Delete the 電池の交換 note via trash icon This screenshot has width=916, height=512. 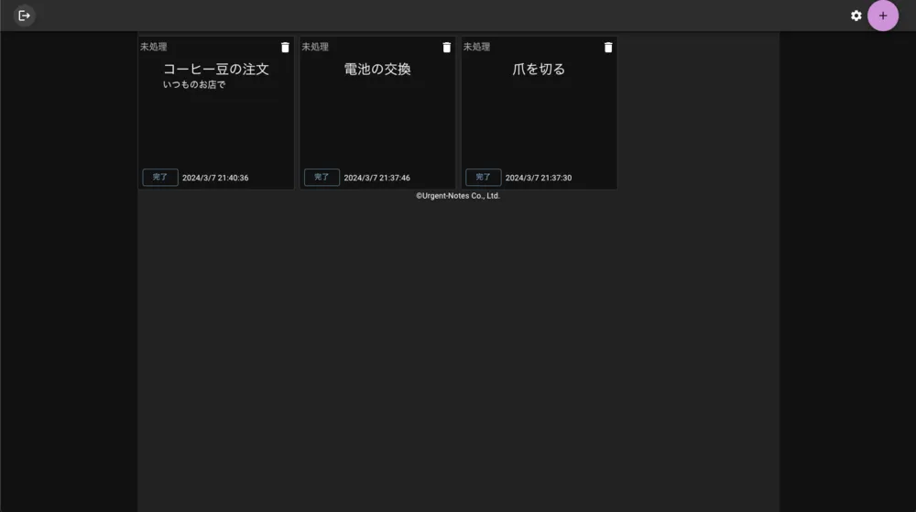[x=447, y=48]
